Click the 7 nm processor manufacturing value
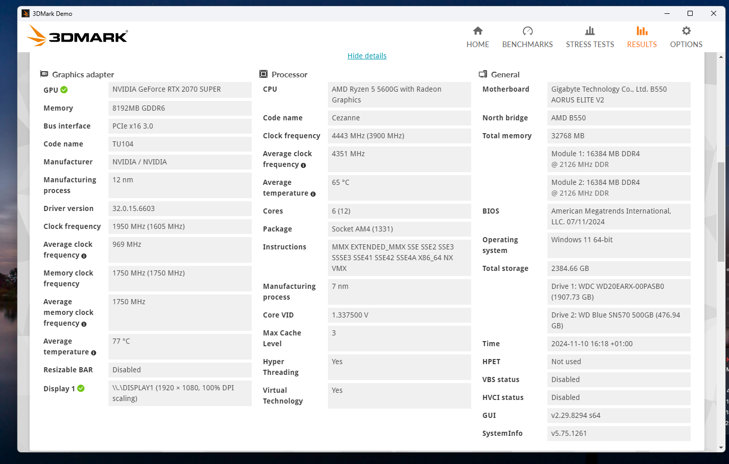Viewport: 729px width, 464px height. [400, 292]
